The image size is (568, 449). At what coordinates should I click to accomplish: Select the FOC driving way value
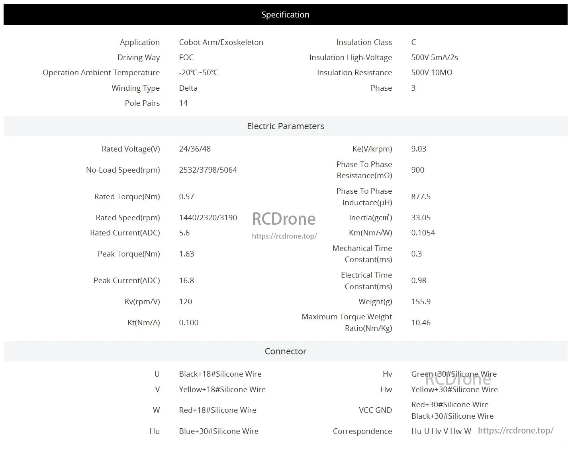(186, 57)
